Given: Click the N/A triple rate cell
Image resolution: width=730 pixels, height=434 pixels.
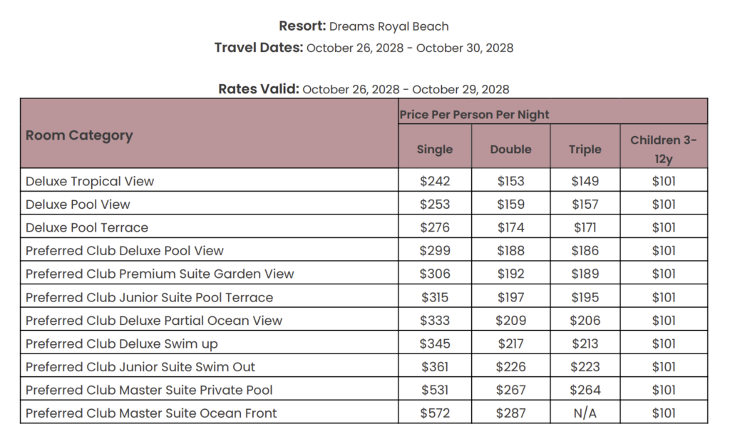Looking at the screenshot, I should click(x=585, y=413).
